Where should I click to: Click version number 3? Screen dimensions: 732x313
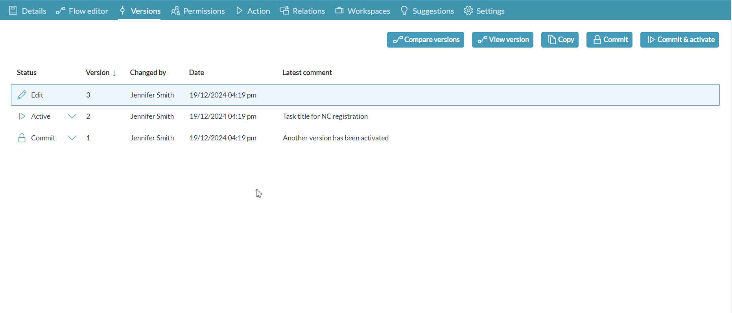click(x=89, y=95)
